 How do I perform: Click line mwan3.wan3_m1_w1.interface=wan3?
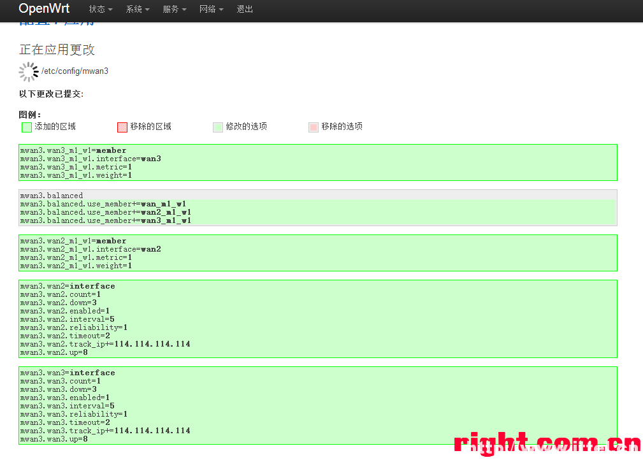[x=90, y=159]
